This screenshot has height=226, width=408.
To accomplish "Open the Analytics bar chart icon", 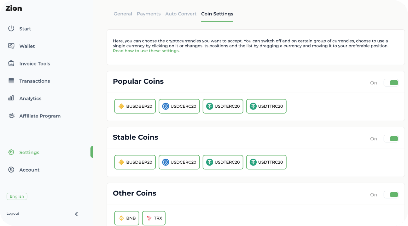I will coord(11,98).
